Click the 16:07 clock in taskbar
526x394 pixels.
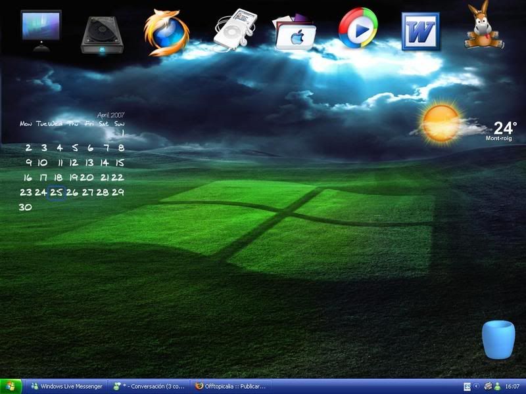click(513, 386)
